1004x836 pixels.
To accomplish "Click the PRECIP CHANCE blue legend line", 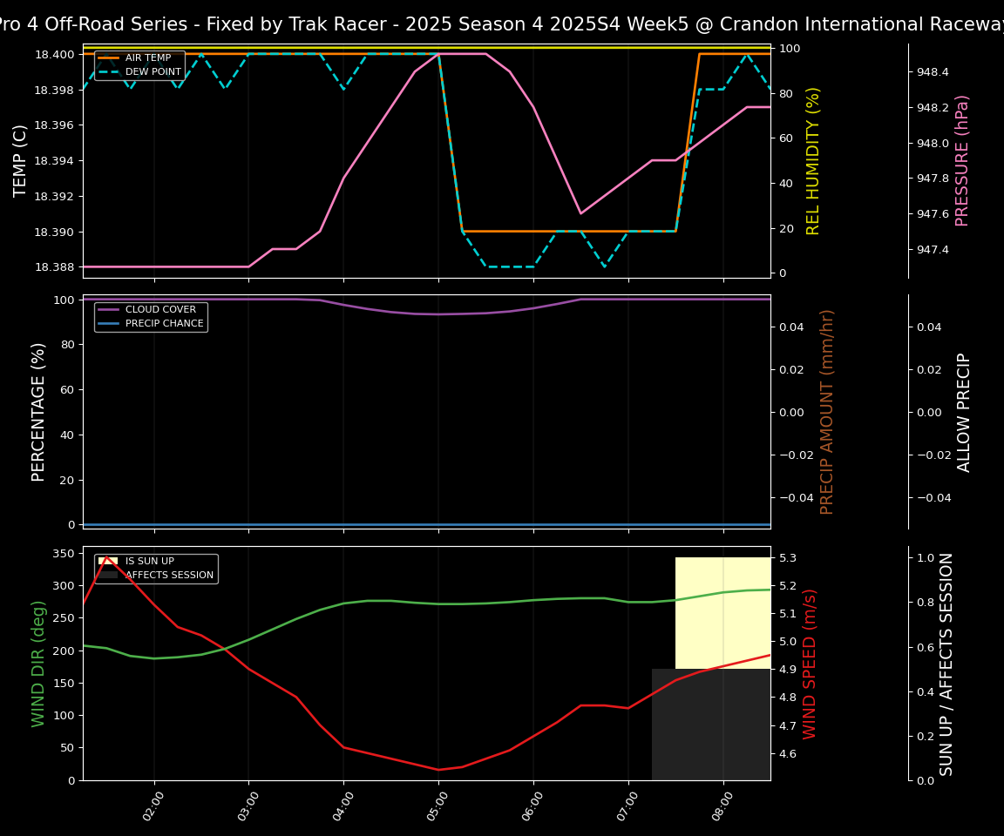I will pyautogui.click(x=109, y=324).
